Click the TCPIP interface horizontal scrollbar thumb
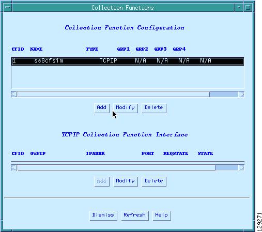Image resolution: width=262 pixels, height=232 pixels. tap(117, 167)
